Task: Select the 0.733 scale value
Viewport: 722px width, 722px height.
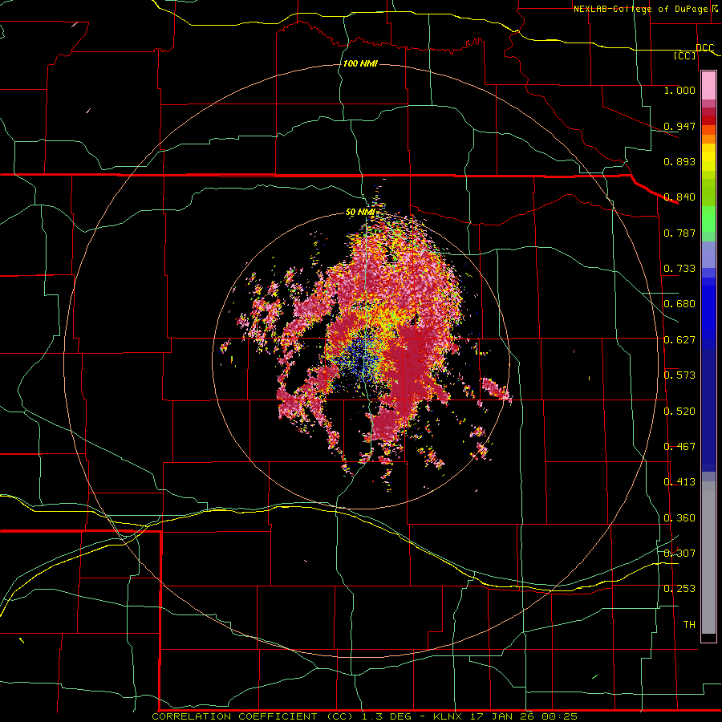Action: click(679, 269)
